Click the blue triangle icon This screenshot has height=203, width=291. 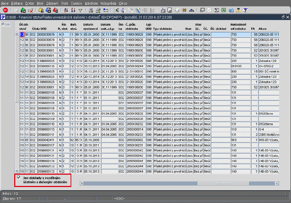(192, 10)
